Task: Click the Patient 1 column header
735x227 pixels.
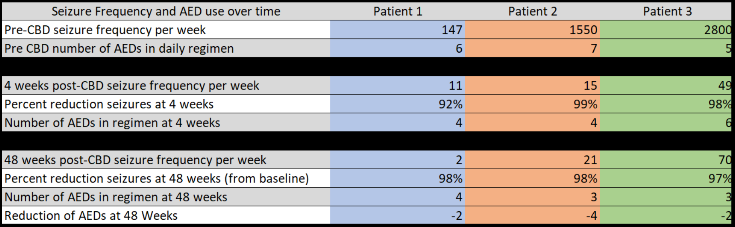Action: click(397, 11)
